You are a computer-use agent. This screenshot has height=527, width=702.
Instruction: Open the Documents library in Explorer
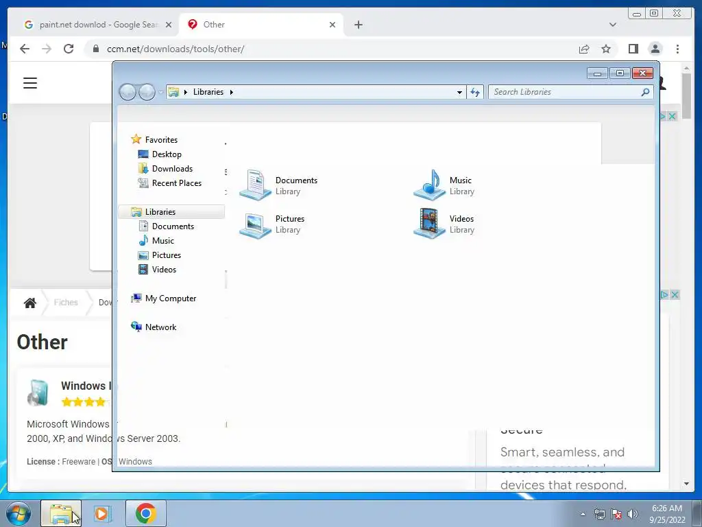pos(278,185)
